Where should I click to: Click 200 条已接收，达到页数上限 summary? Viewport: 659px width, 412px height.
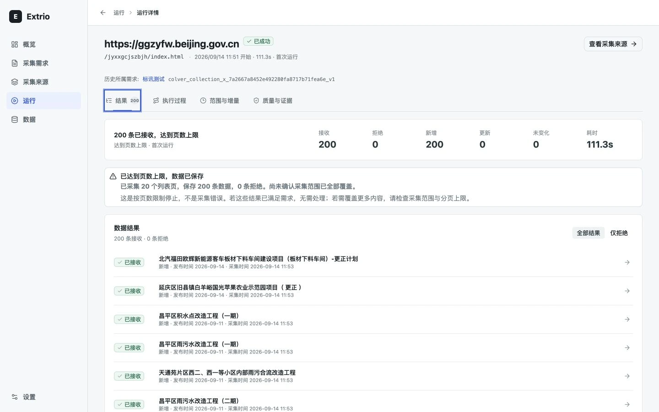tap(156, 135)
